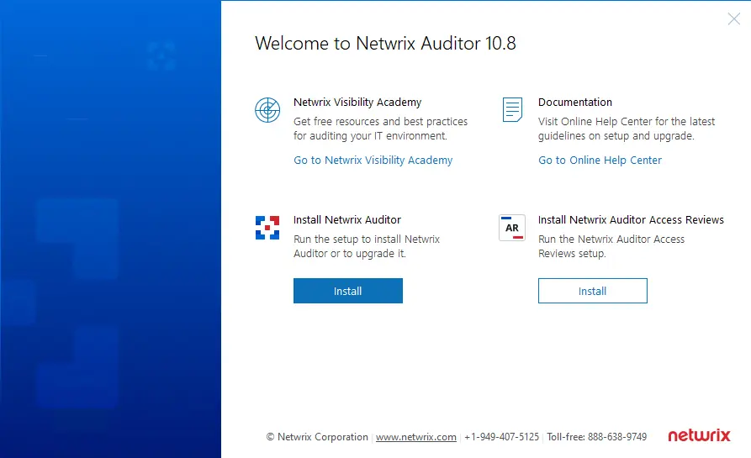Click the Install Netwrix Auditor Access Reviews heading

click(631, 220)
